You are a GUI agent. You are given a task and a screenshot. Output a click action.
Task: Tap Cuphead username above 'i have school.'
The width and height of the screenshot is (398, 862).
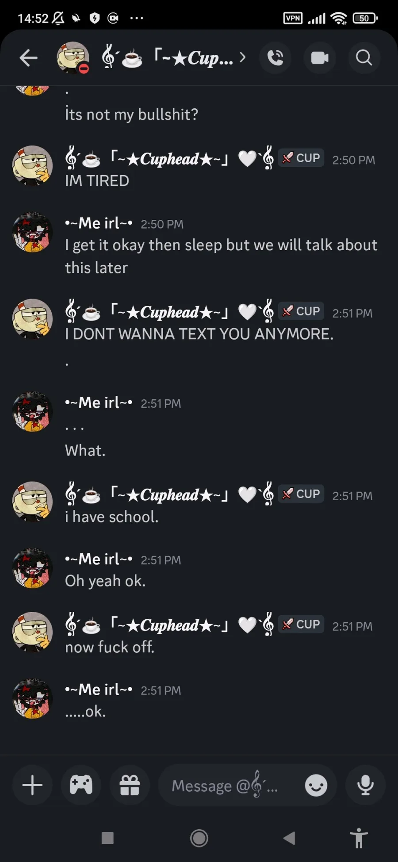(169, 494)
